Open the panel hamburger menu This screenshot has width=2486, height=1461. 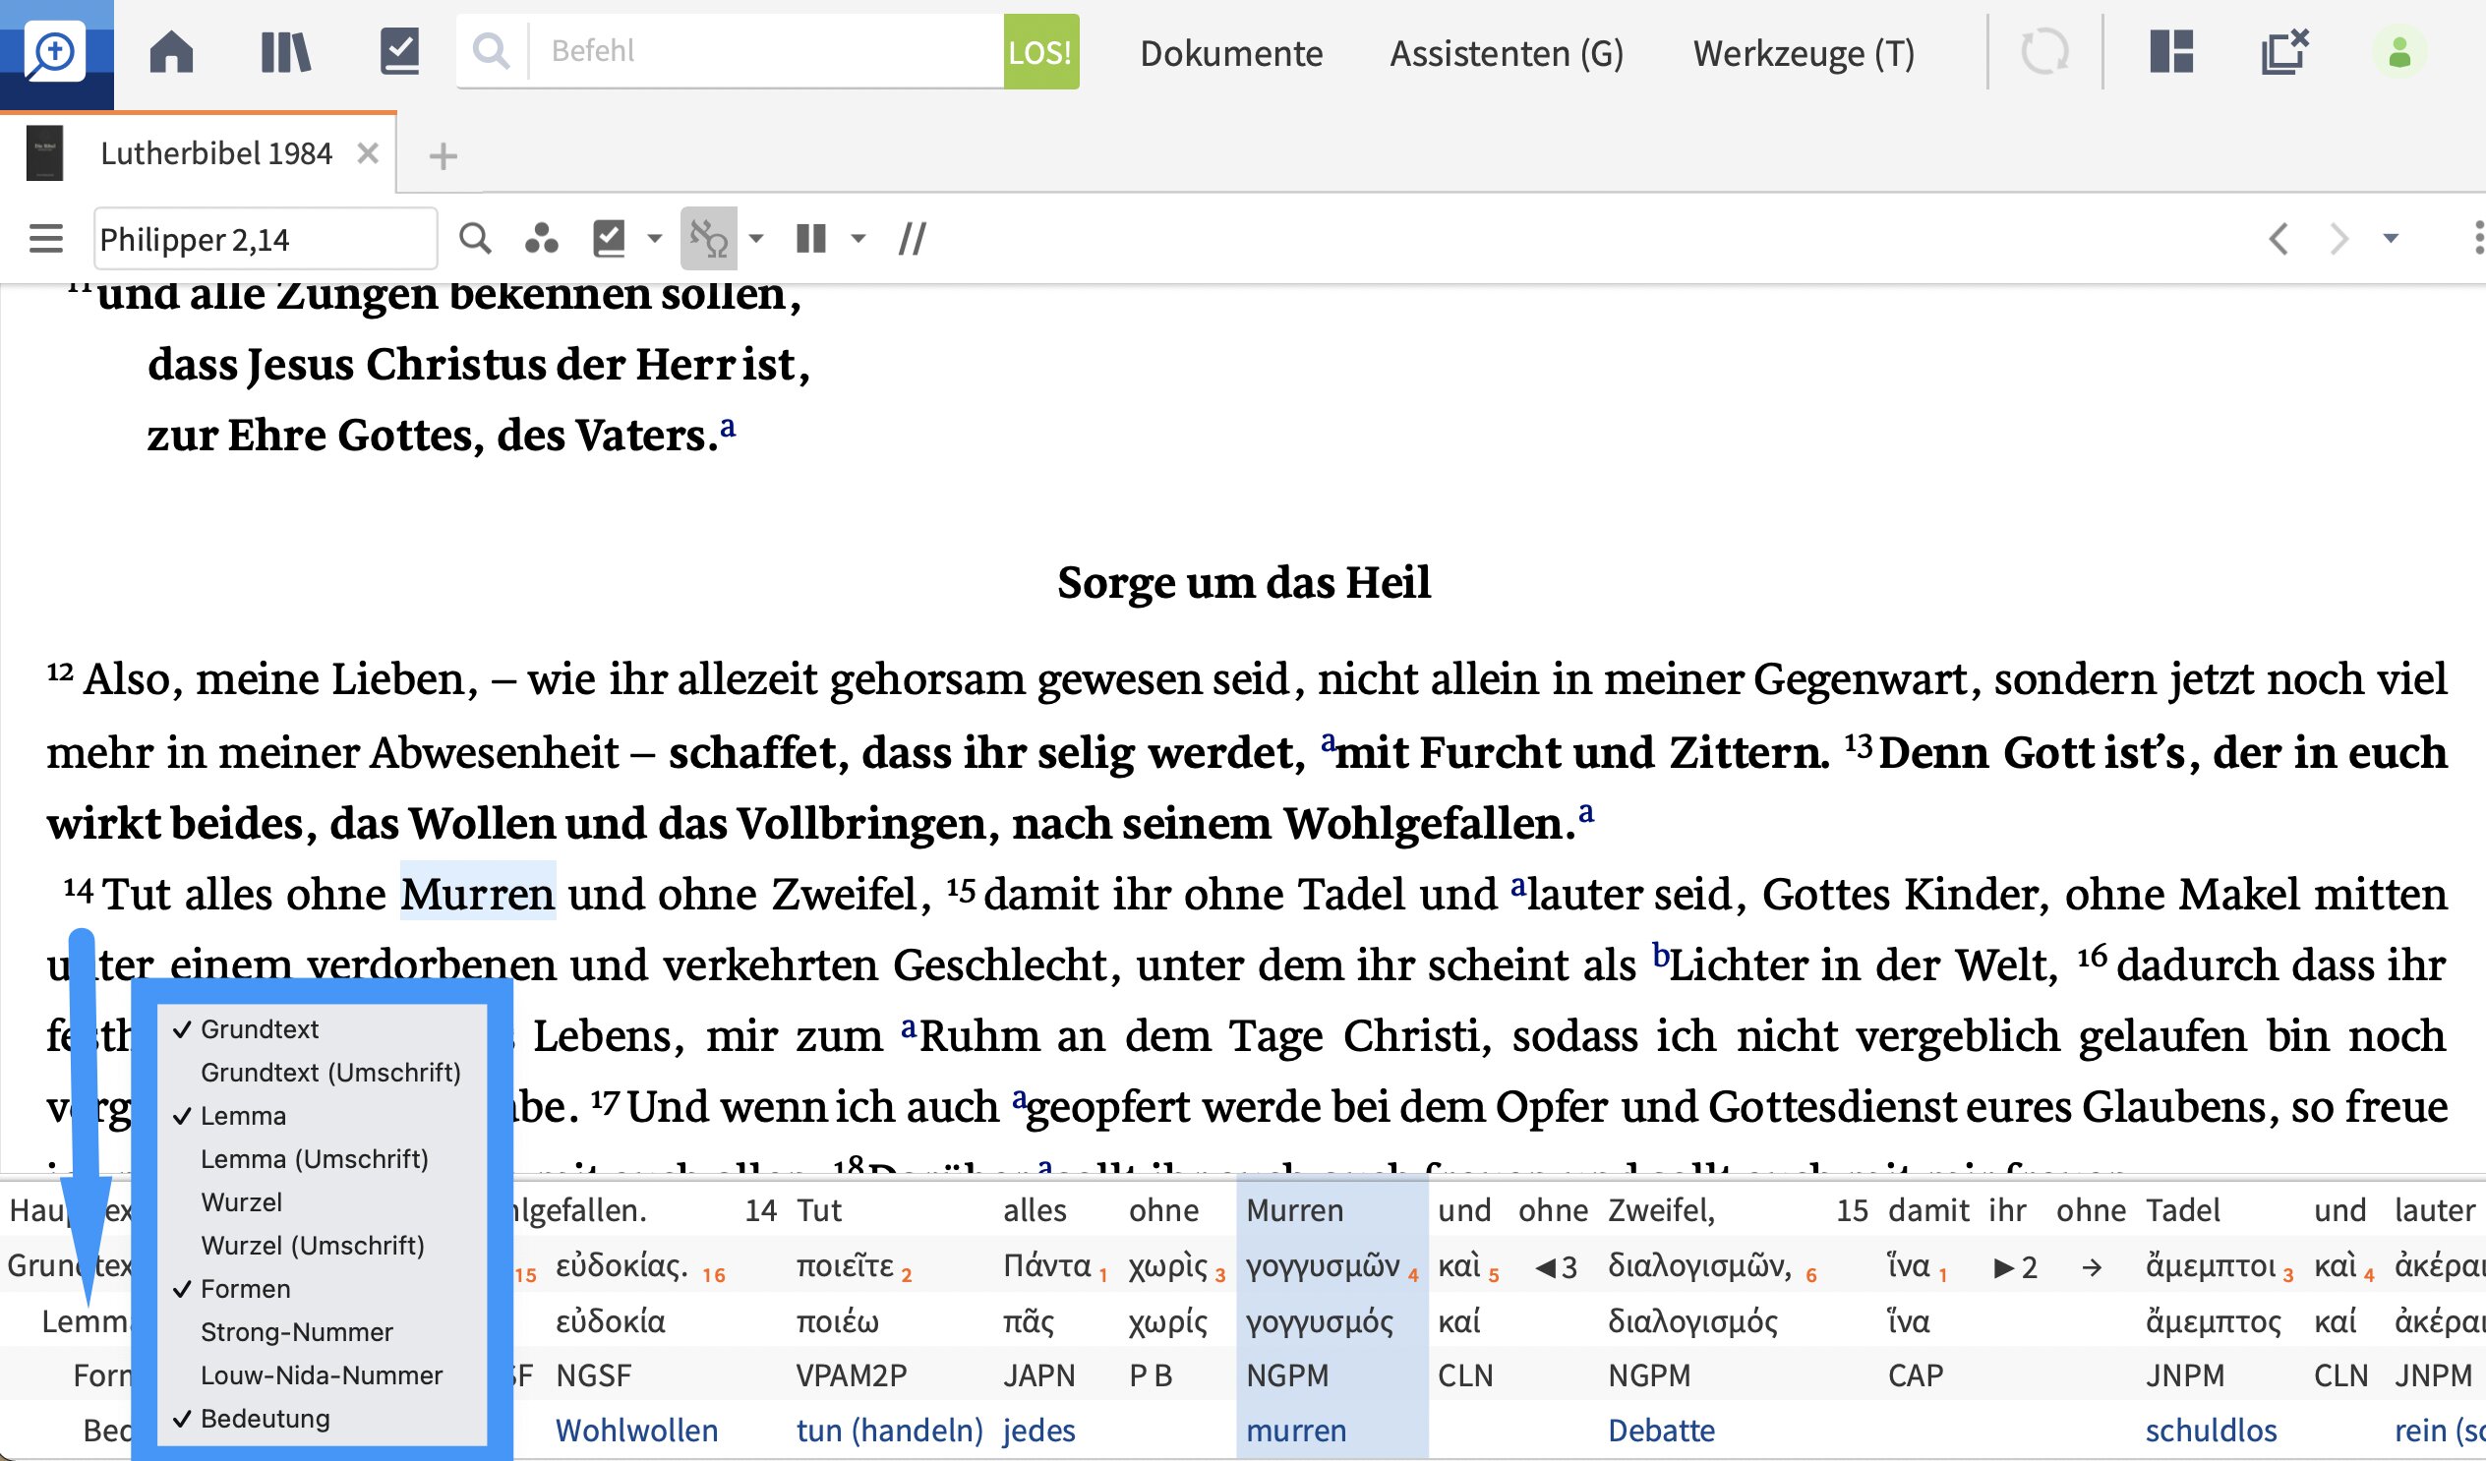[46, 239]
